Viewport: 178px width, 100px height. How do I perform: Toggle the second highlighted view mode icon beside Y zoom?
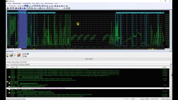27,6
